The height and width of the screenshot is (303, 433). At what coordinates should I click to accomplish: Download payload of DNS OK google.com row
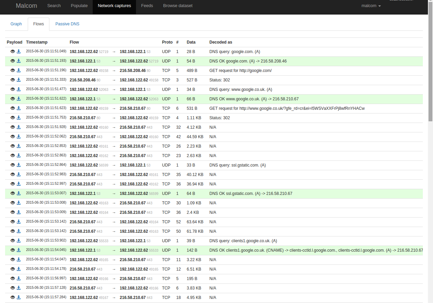pos(19,61)
